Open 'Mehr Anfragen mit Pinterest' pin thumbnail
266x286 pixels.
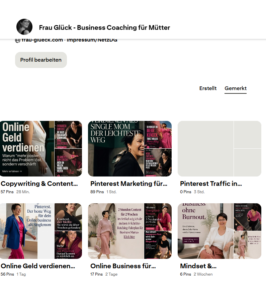68,245
